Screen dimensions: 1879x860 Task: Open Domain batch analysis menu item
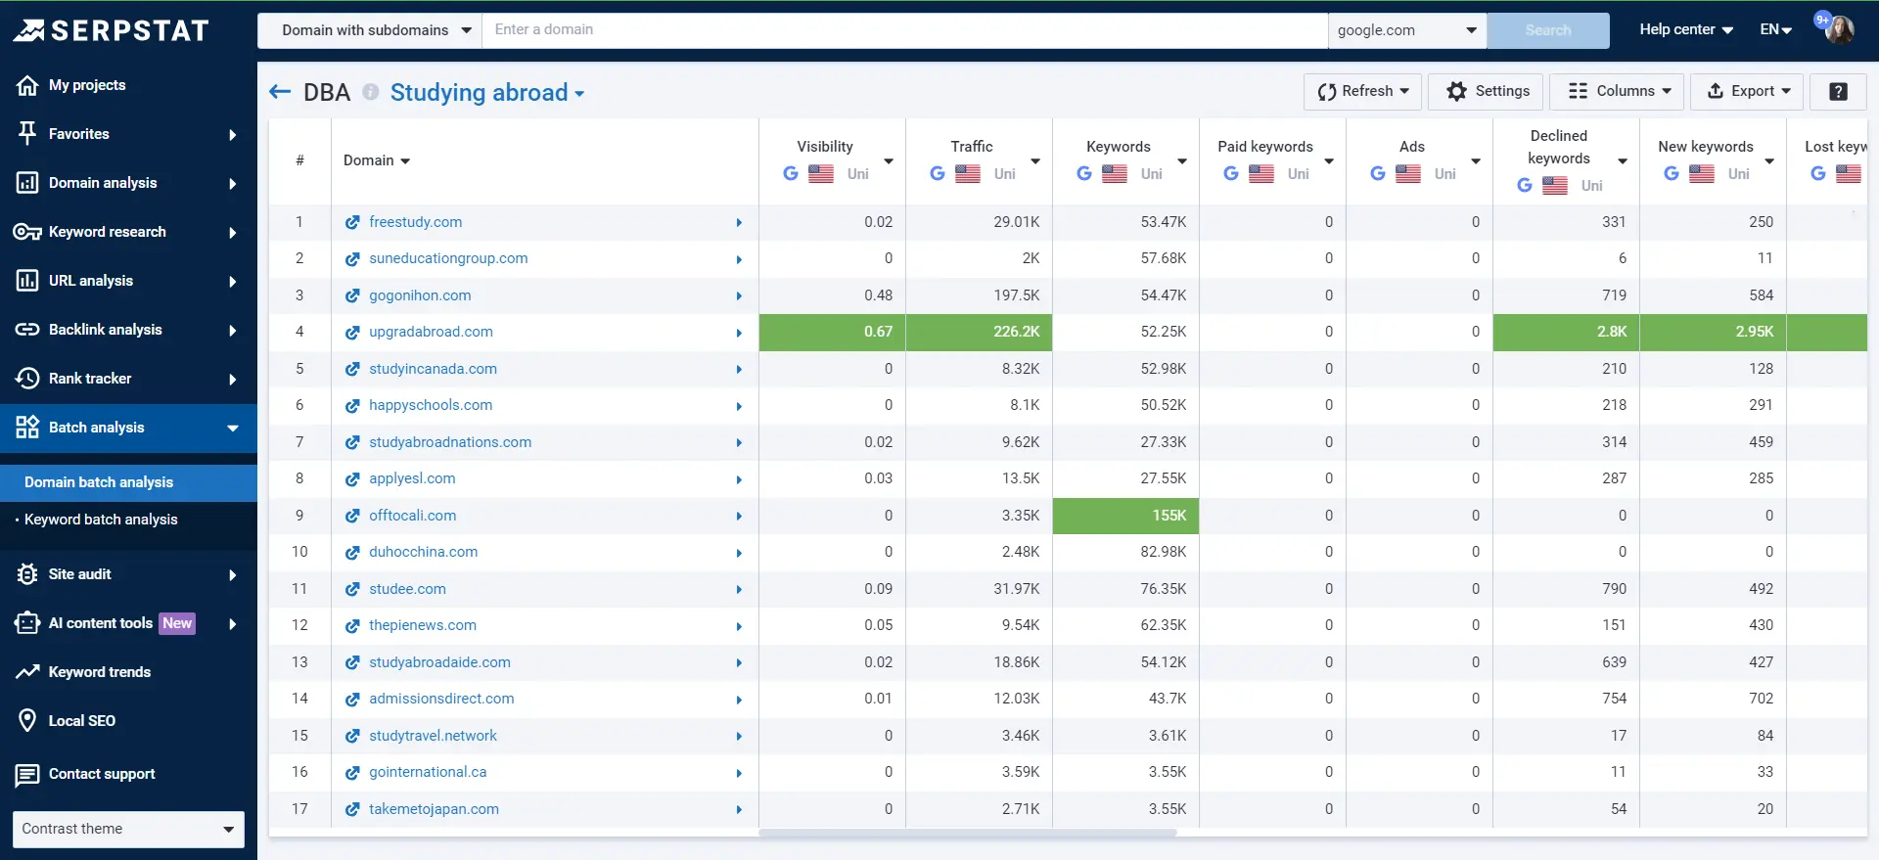coord(128,482)
